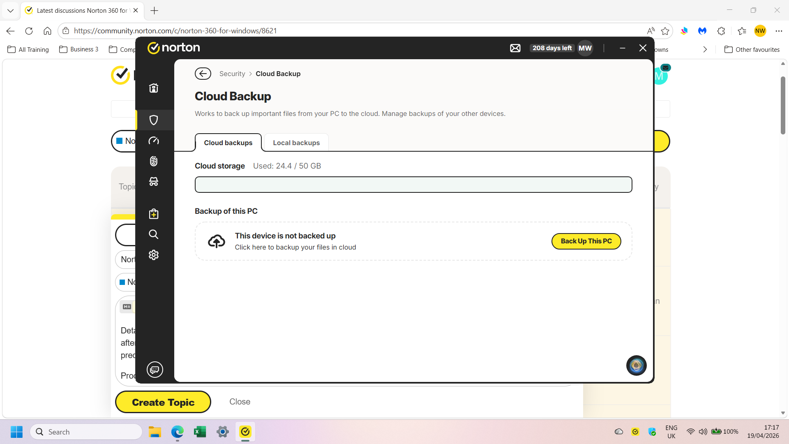Viewport: 789px width, 444px height.
Task: Open the Performance gauge icon in sidebar
Action: [x=154, y=141]
